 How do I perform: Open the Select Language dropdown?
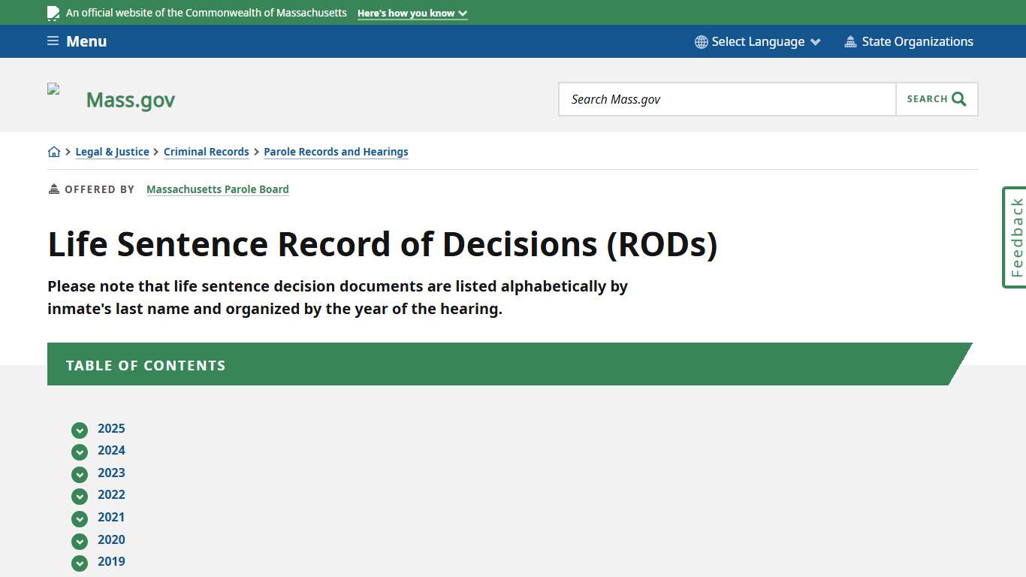(756, 41)
